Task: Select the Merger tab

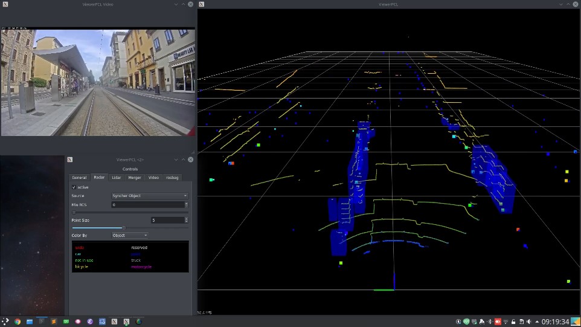Action: pyautogui.click(x=135, y=178)
